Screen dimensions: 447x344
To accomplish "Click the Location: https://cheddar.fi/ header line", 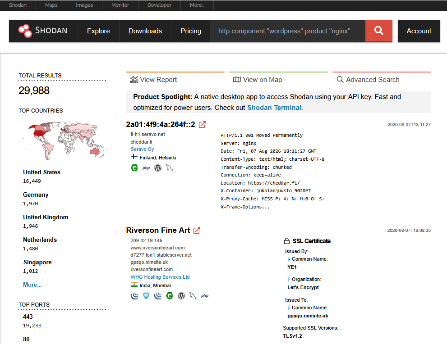I will 260,183.
